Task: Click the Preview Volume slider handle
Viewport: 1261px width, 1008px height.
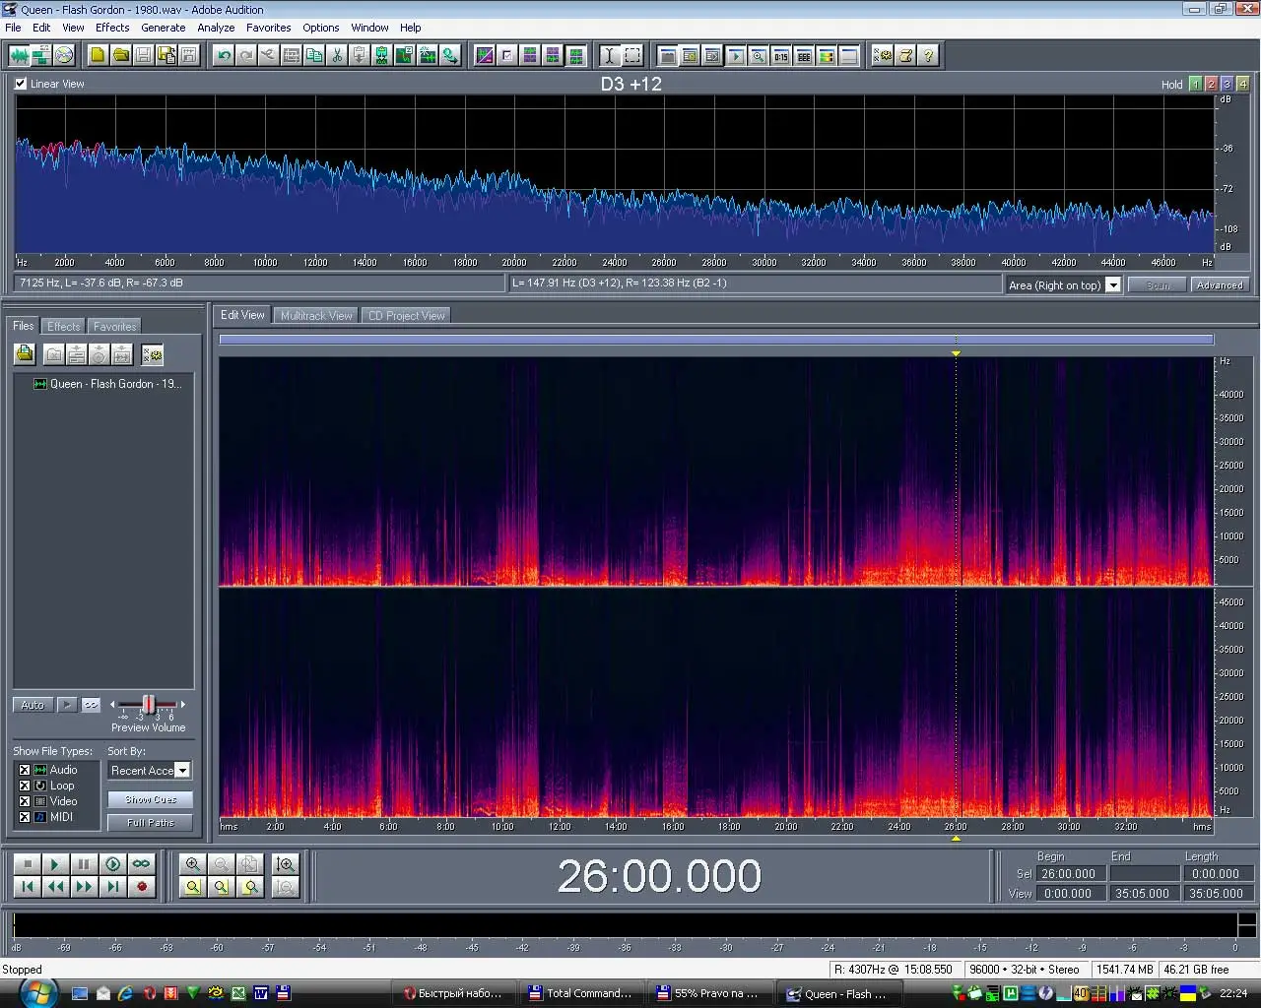Action: tap(148, 705)
